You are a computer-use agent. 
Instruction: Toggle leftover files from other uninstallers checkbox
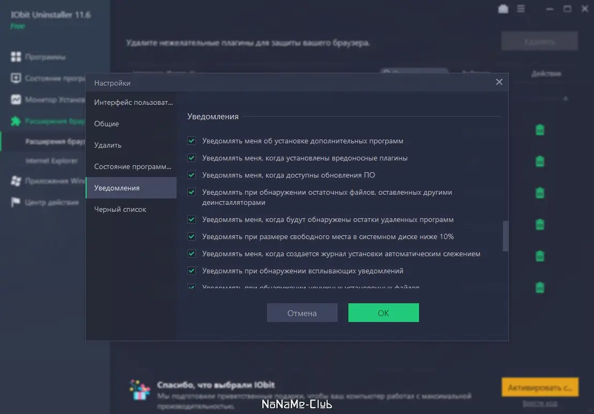click(x=192, y=192)
